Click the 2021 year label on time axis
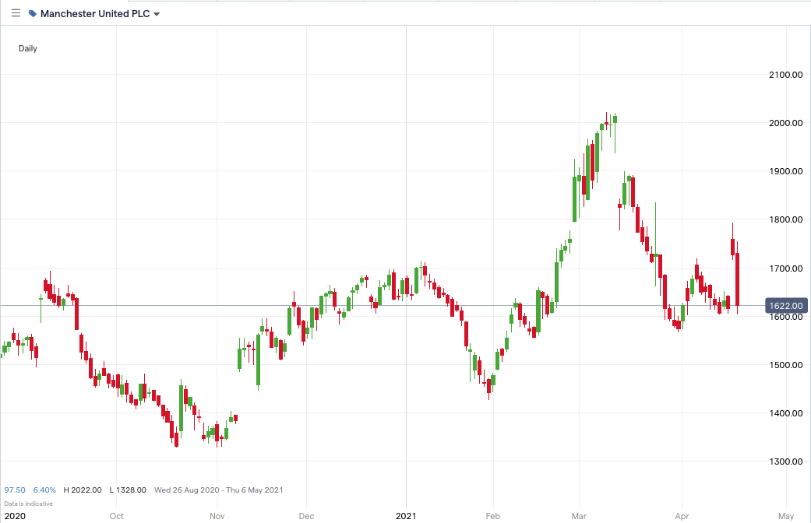The image size is (811, 523). pos(406,516)
